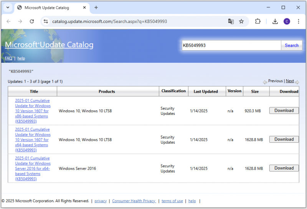Open the tab search chevron
The image size is (307, 209).
tap(8, 7)
